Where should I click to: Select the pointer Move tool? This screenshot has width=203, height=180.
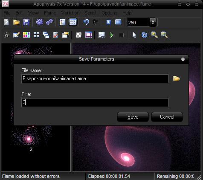(x=134, y=35)
